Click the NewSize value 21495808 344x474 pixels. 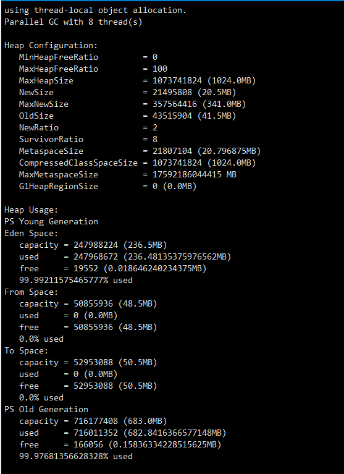[172, 93]
